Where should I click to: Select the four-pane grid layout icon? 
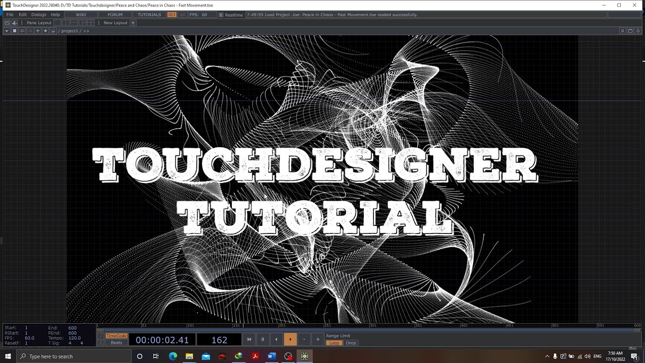click(91, 23)
